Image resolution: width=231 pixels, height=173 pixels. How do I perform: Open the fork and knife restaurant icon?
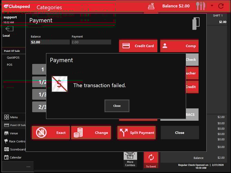(x=200, y=6)
